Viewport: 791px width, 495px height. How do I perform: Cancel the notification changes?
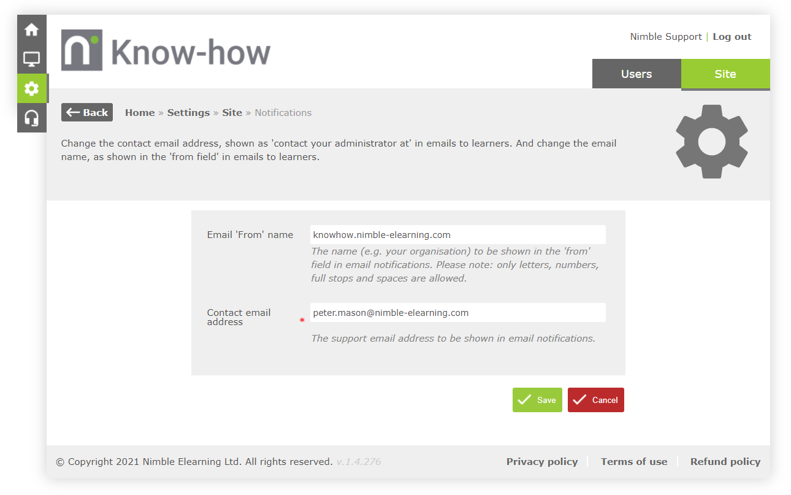click(x=596, y=400)
